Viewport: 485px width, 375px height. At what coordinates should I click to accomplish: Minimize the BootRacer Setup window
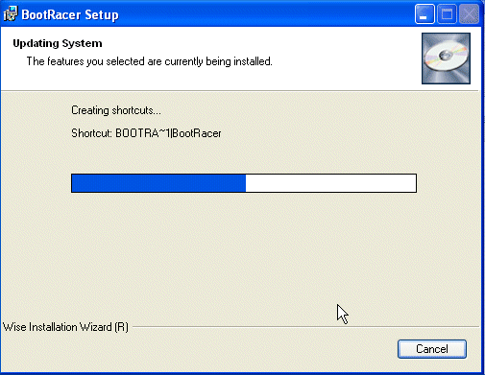(424, 14)
